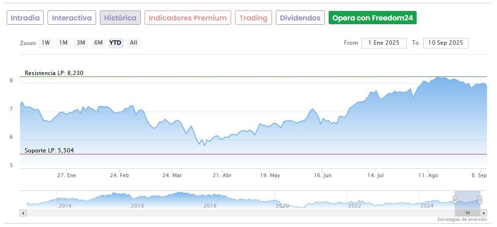The image size is (497, 227).
Task: Show the Dividendos tab
Action: point(300,18)
